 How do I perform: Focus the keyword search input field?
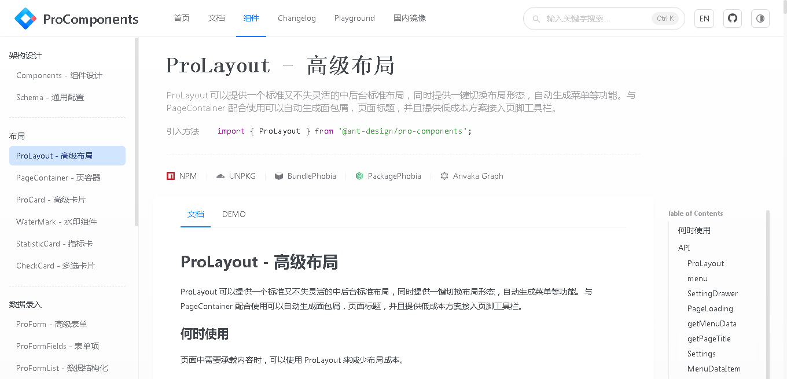pos(596,19)
